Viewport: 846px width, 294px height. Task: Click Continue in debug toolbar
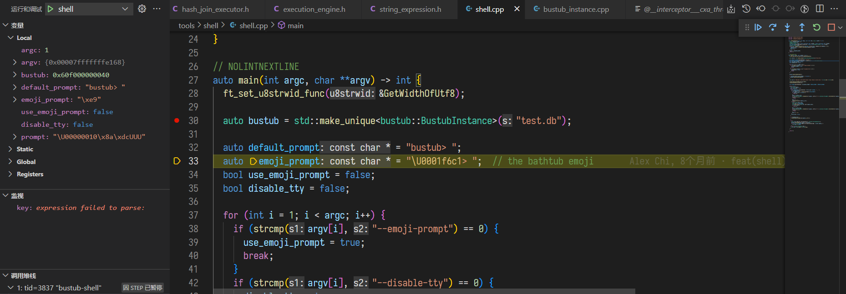pyautogui.click(x=758, y=27)
